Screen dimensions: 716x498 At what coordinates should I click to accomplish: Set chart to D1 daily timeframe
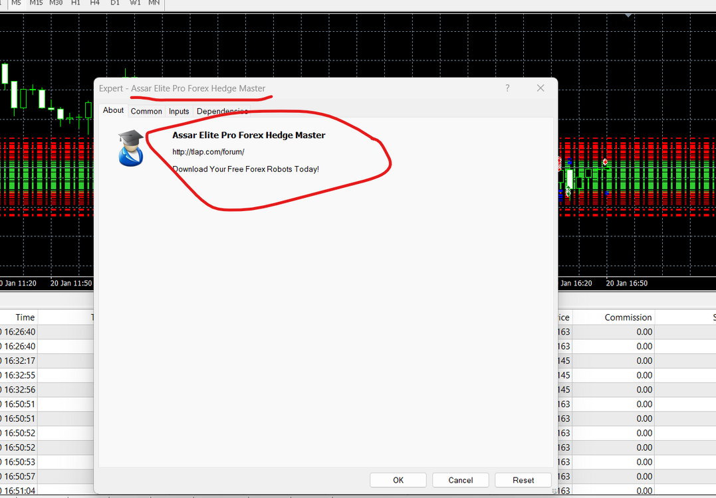click(x=114, y=3)
